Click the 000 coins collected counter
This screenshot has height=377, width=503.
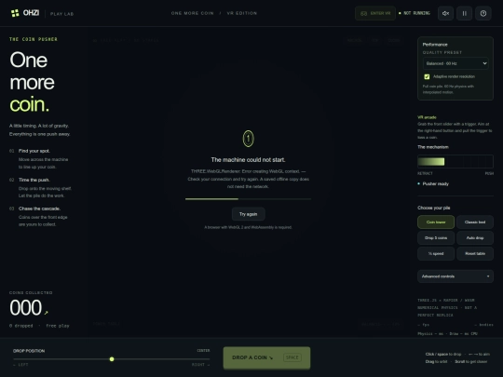point(26,308)
